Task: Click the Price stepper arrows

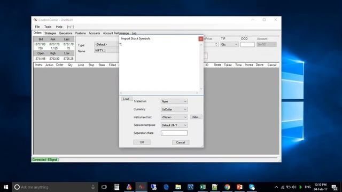Action: (216, 44)
